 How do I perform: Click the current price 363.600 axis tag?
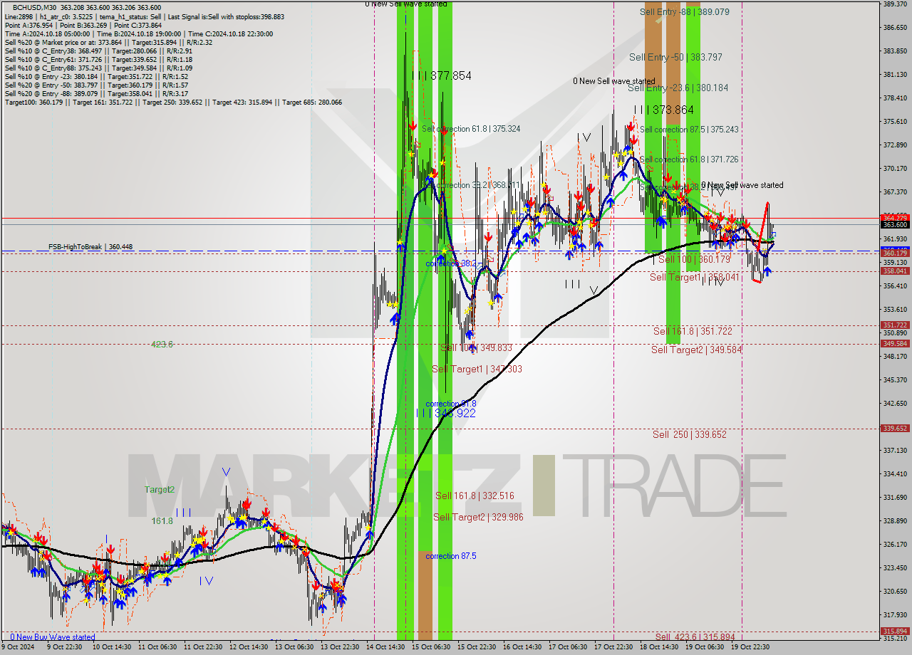point(895,224)
